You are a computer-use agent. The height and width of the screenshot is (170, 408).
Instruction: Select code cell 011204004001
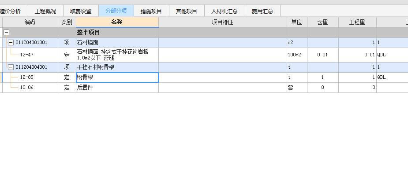click(x=31, y=67)
